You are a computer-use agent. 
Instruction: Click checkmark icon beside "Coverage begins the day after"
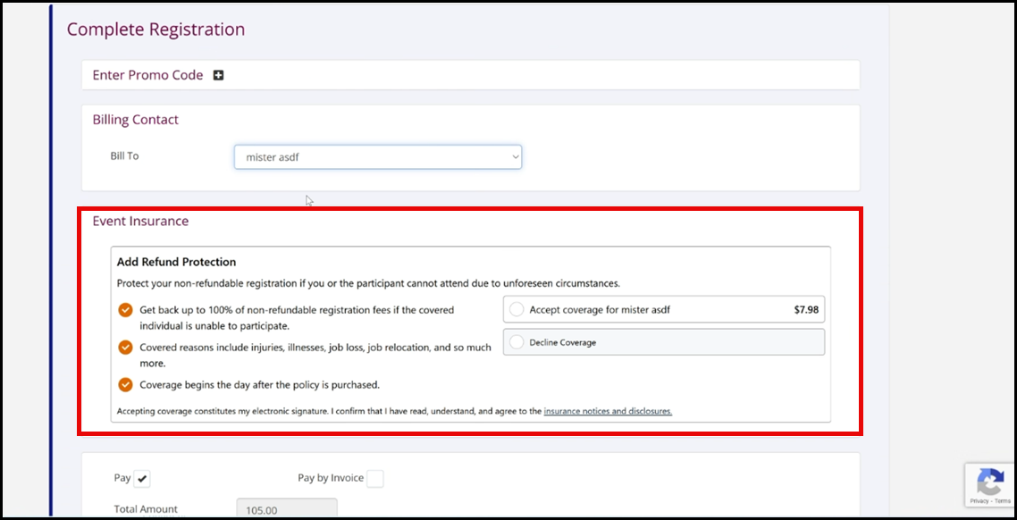(x=125, y=385)
